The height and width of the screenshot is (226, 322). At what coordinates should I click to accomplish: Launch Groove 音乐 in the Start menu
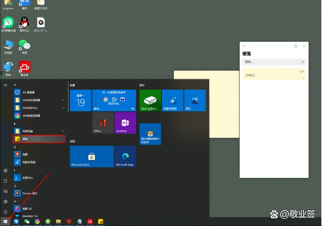pos(28,193)
